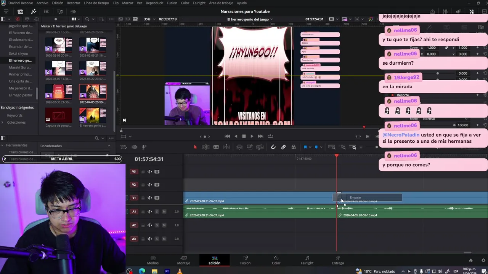This screenshot has width=488, height=274.
Task: Open the Keywords smart bin
Action: tap(15, 115)
